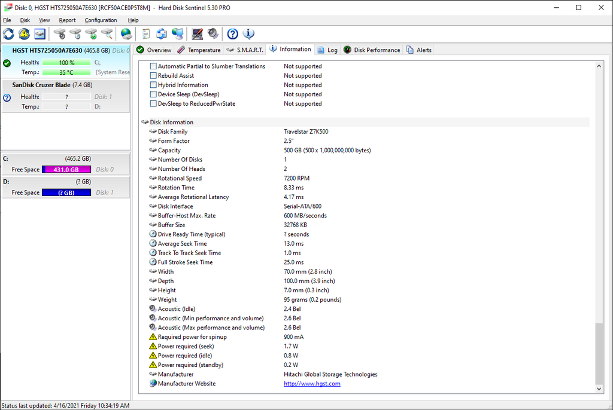Switch to the Temperature tab
Image resolution: width=613 pixels, height=410 pixels.
pos(199,50)
